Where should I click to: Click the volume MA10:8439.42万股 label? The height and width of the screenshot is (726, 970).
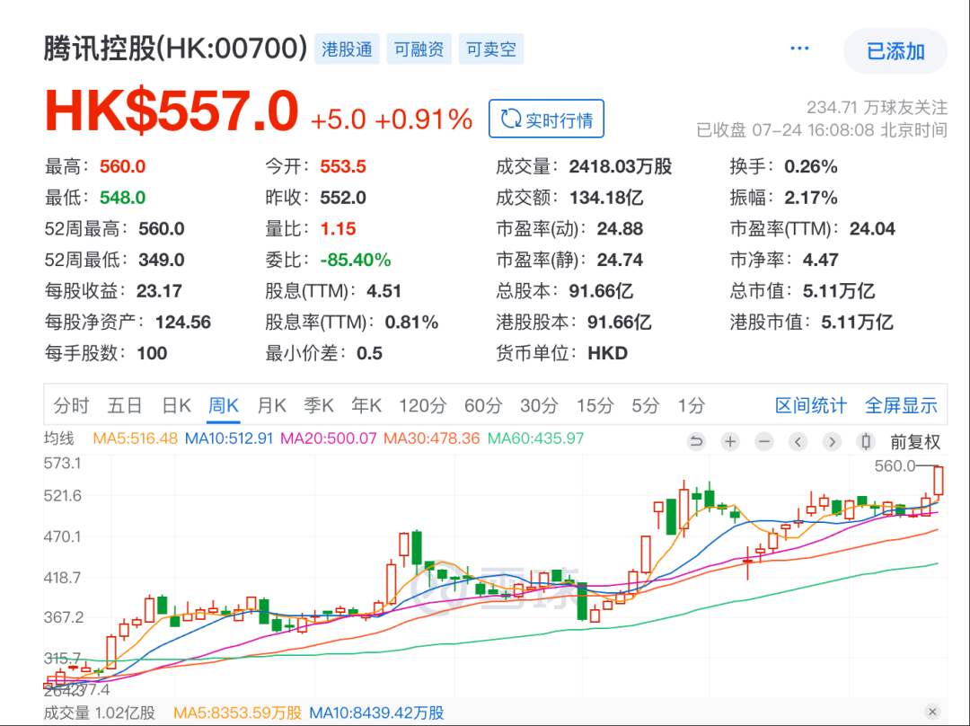click(376, 713)
